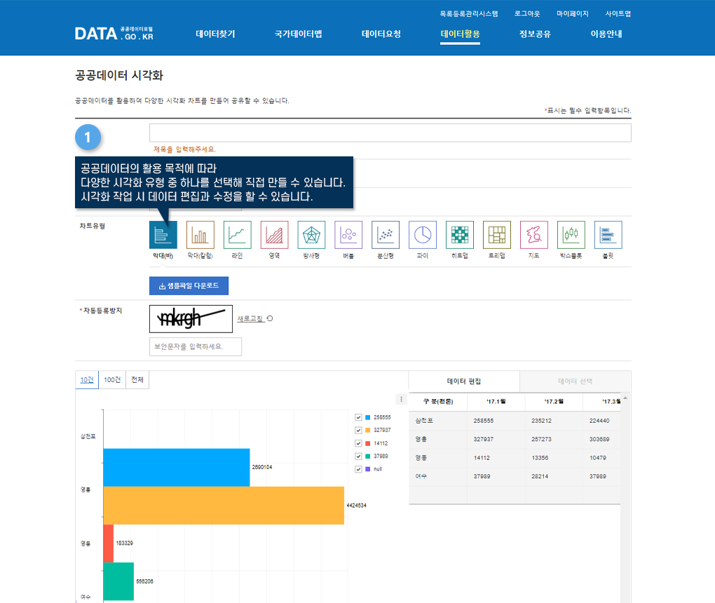Pick the heatmap (히트맵) chart type
Viewport: 715px width, 603px height.
459,235
